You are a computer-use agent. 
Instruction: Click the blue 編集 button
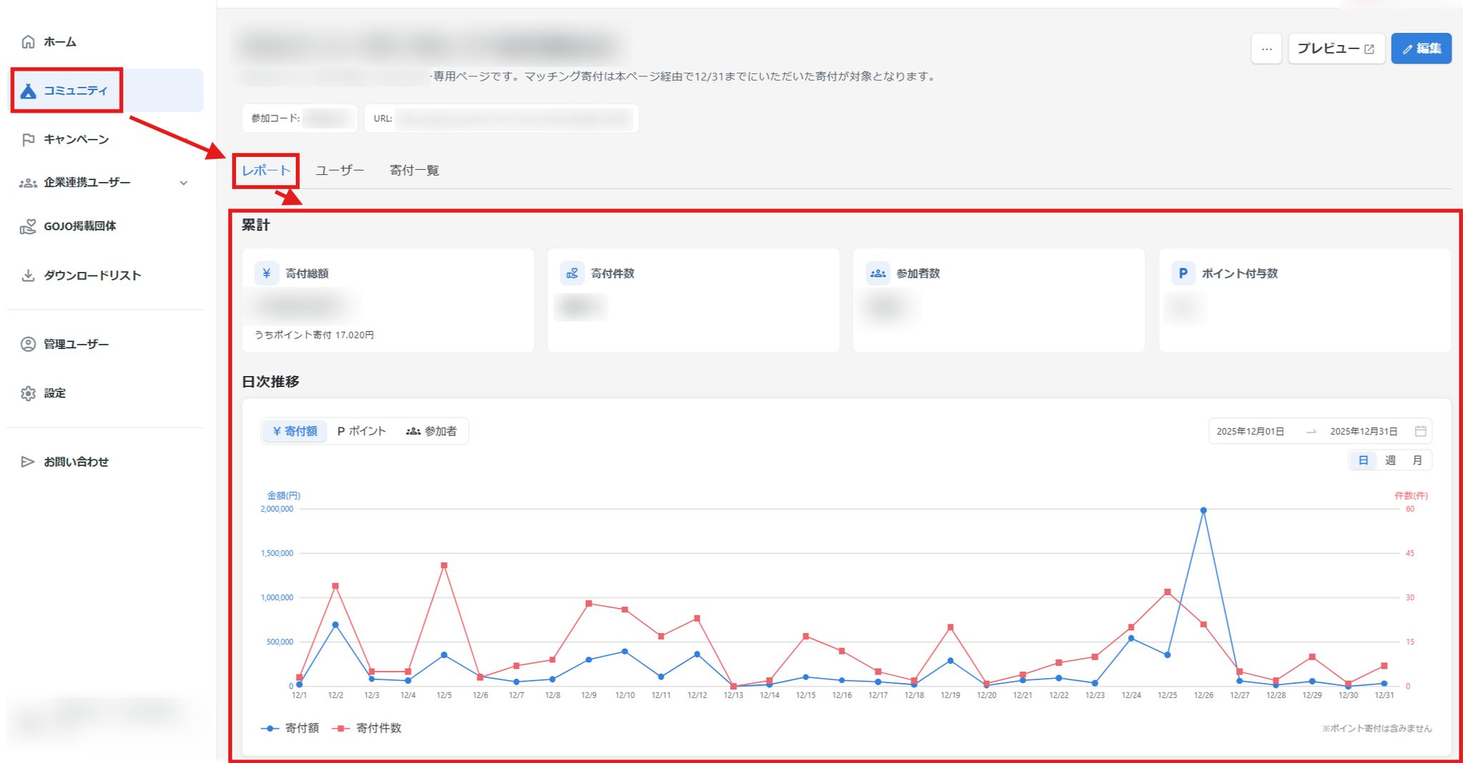tap(1421, 49)
